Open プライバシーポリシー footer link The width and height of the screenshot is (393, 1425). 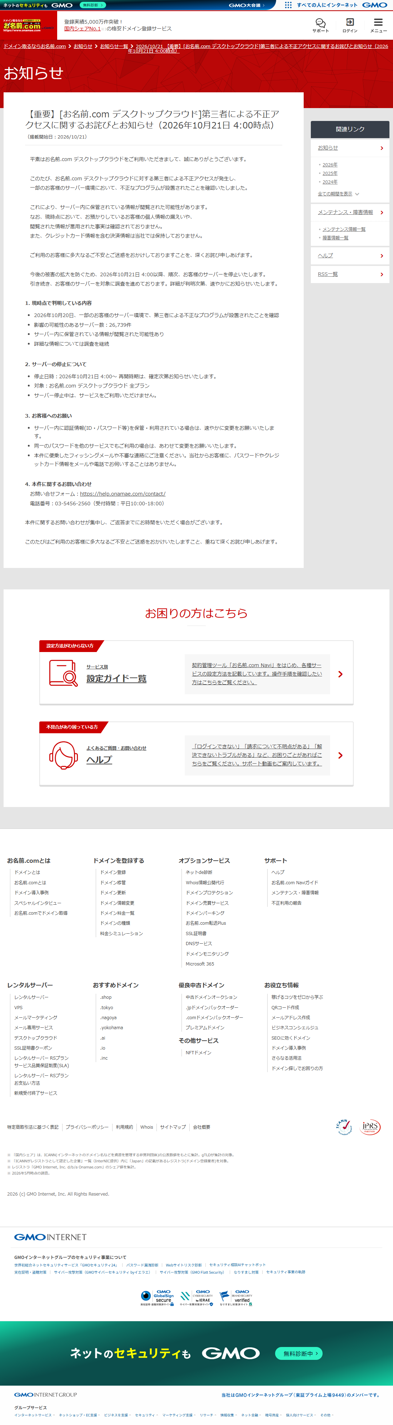point(87,1127)
